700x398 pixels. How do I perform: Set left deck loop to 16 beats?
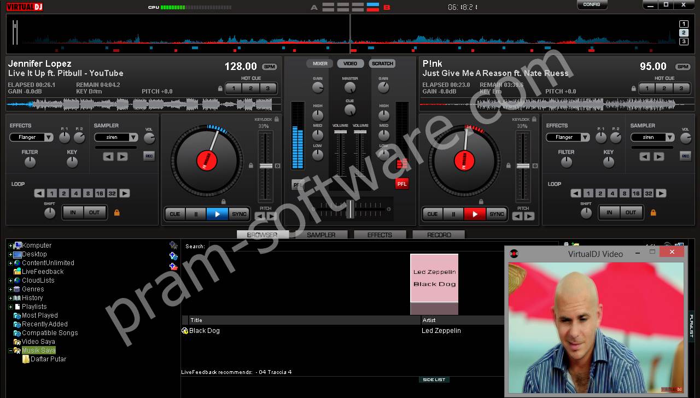coord(100,193)
